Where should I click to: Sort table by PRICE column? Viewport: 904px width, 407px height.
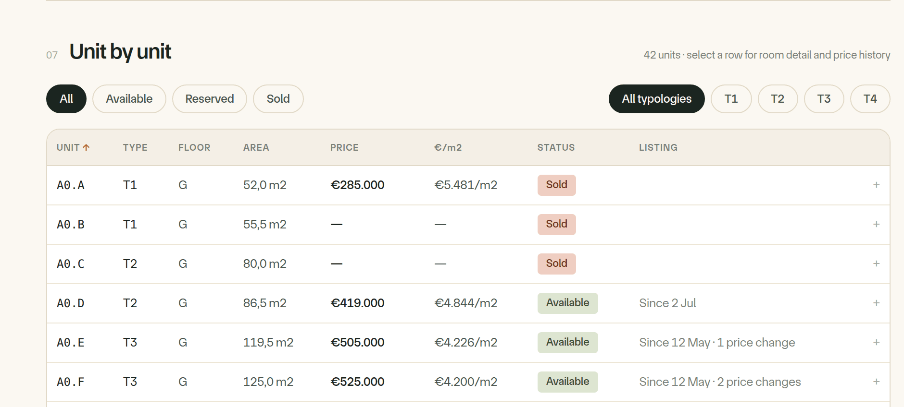(344, 147)
